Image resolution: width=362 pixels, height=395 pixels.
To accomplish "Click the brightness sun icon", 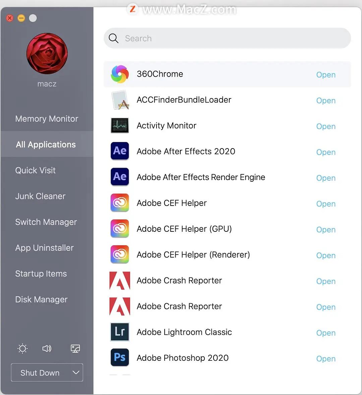I will [x=23, y=349].
